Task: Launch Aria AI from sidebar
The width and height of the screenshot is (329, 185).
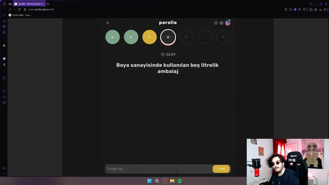Action: click(4, 45)
